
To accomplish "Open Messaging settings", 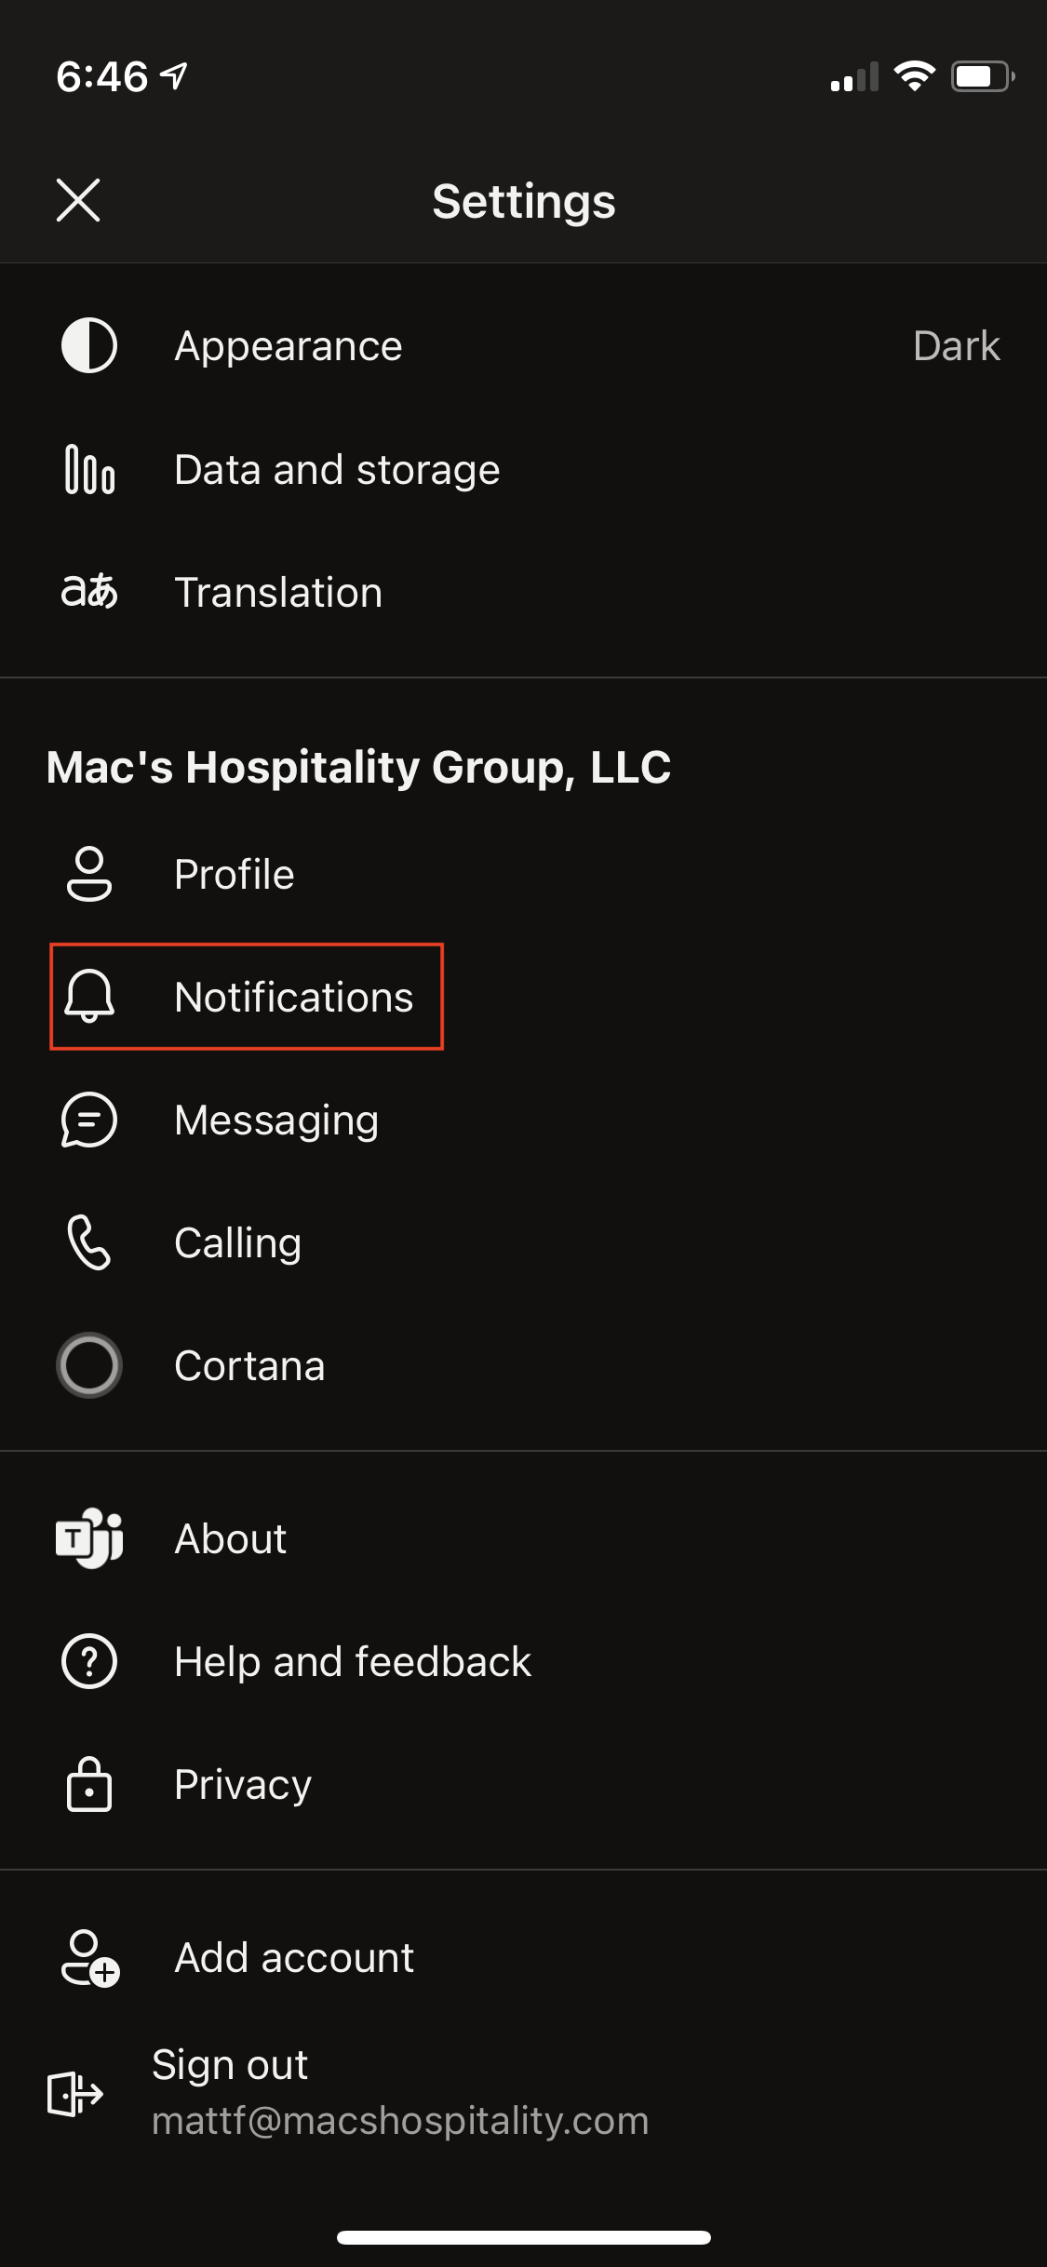I will [523, 1120].
